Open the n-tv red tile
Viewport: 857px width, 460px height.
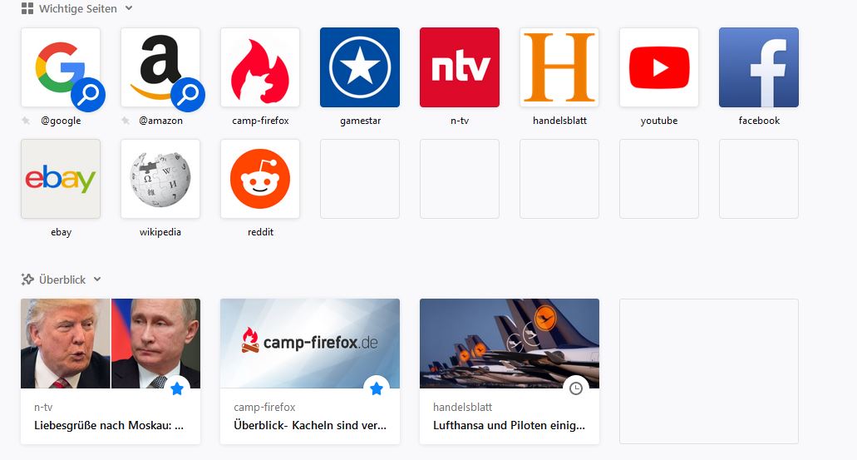(x=460, y=67)
